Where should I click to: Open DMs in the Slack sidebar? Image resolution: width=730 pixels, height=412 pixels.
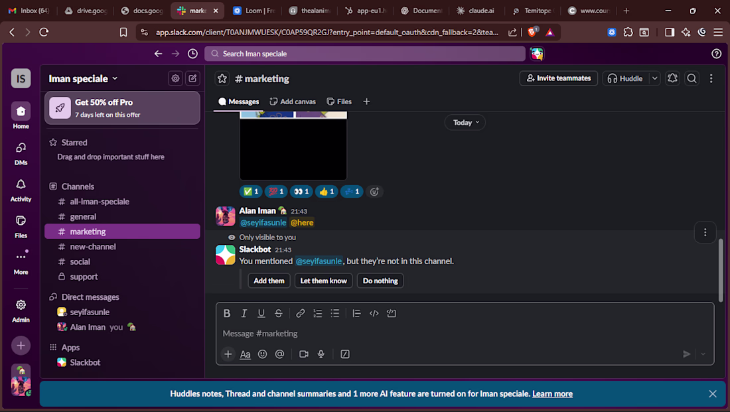pyautogui.click(x=21, y=154)
